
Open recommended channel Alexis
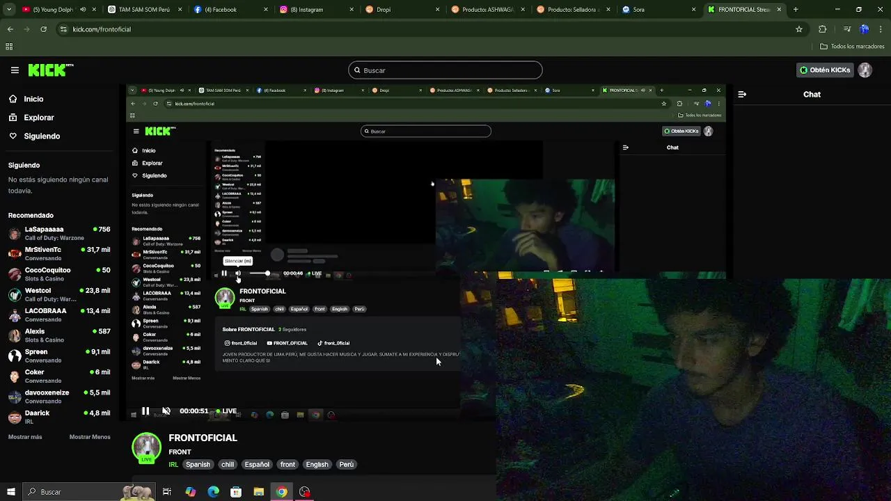pos(59,335)
